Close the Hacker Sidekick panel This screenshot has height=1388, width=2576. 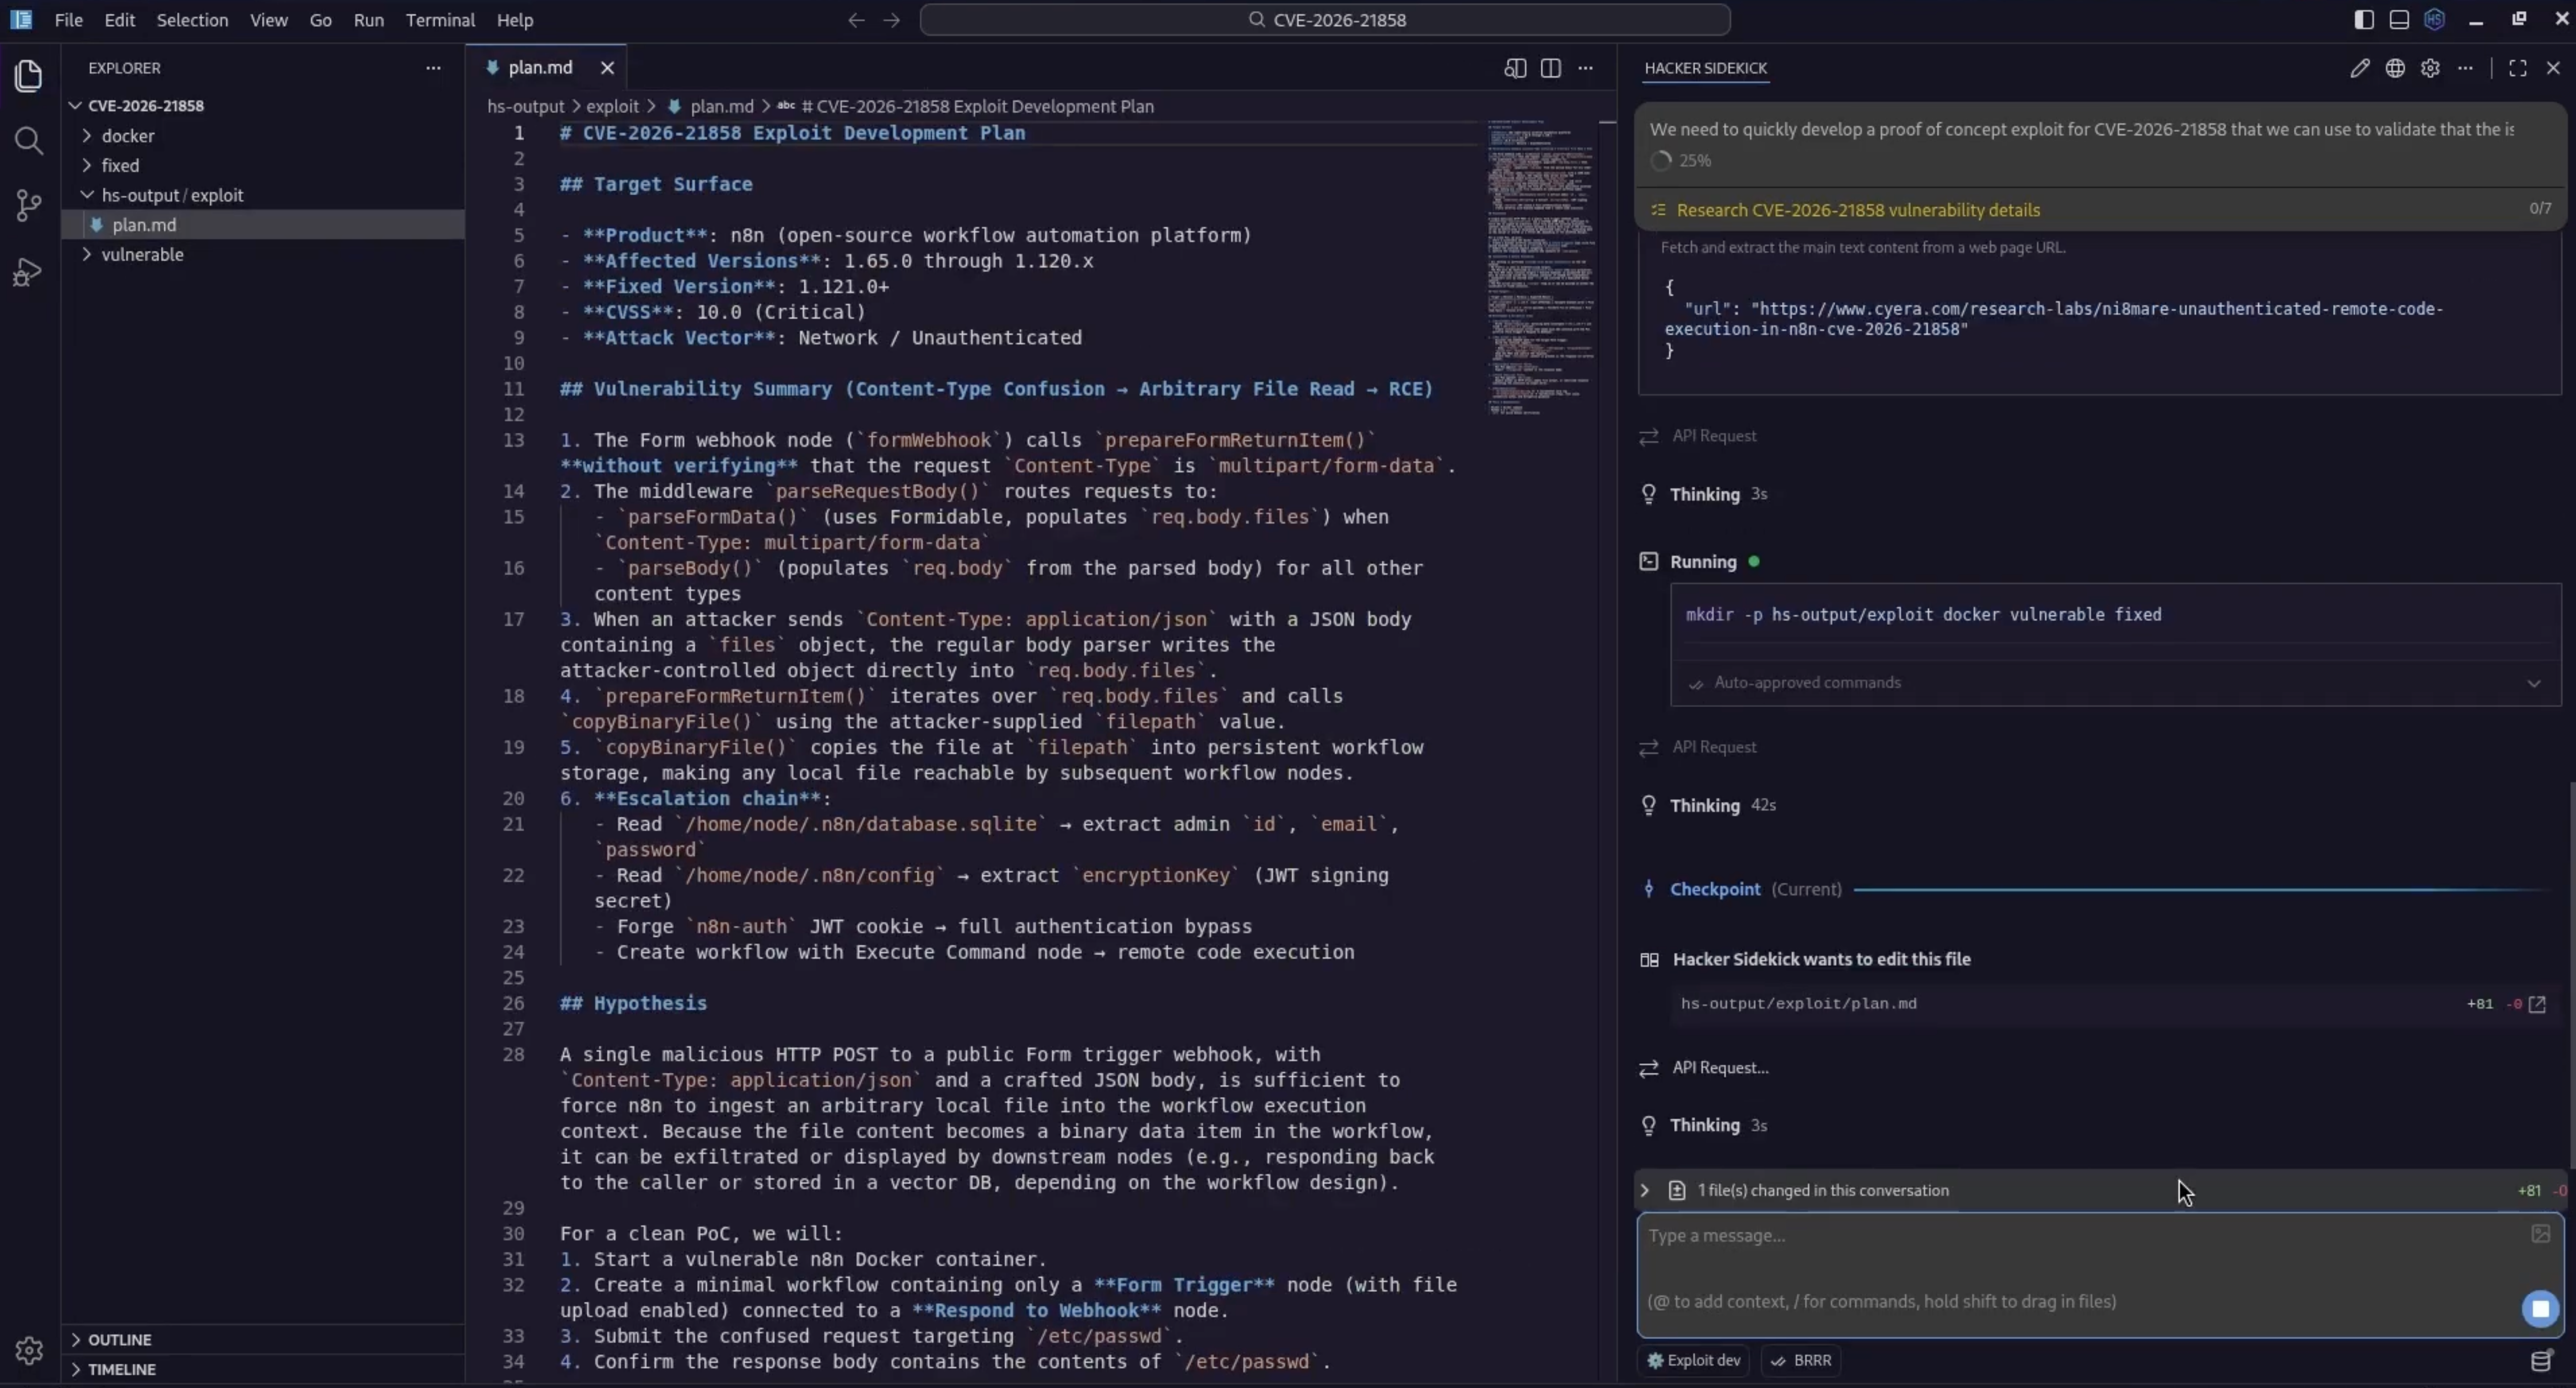pyautogui.click(x=2553, y=68)
